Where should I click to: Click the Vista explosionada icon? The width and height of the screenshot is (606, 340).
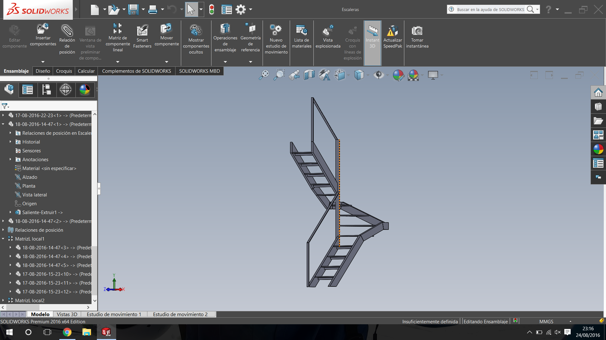click(328, 31)
